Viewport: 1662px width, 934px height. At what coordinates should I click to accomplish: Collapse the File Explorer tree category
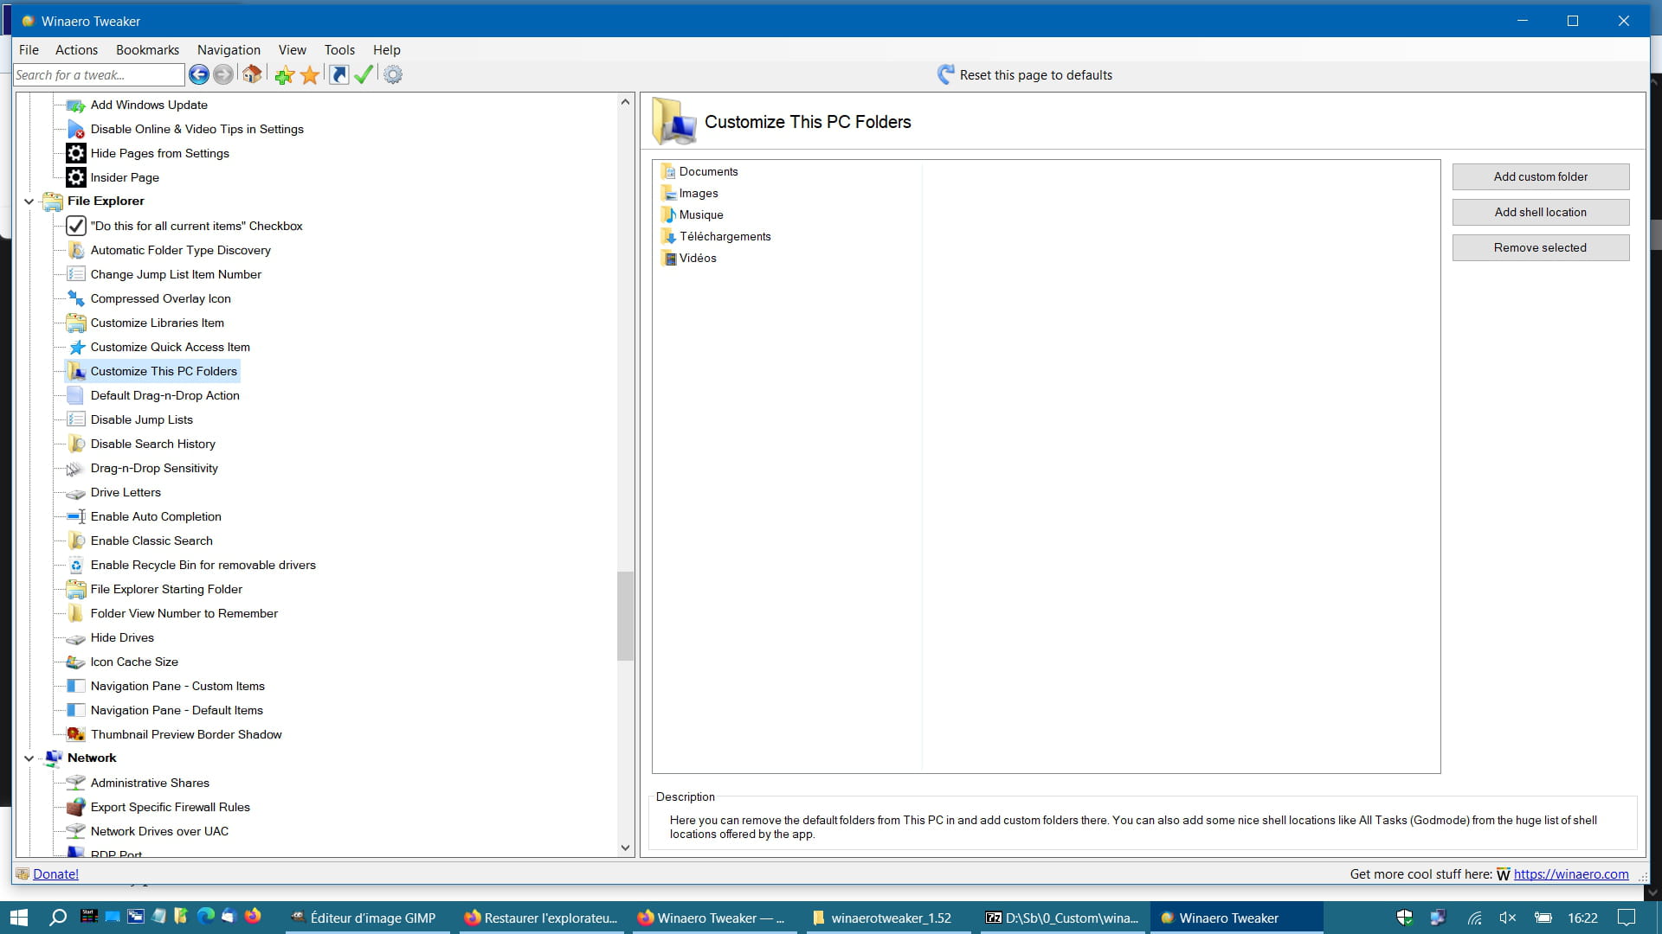29,202
